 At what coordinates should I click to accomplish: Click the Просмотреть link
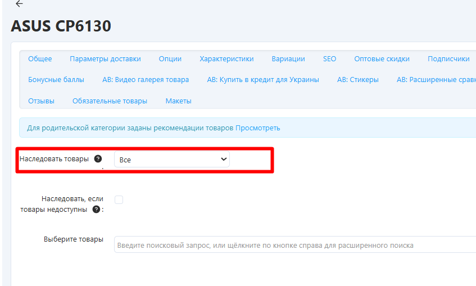258,128
